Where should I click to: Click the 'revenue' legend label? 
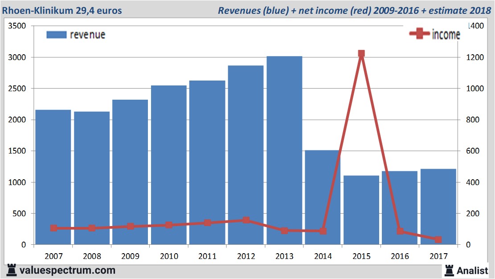coord(87,35)
